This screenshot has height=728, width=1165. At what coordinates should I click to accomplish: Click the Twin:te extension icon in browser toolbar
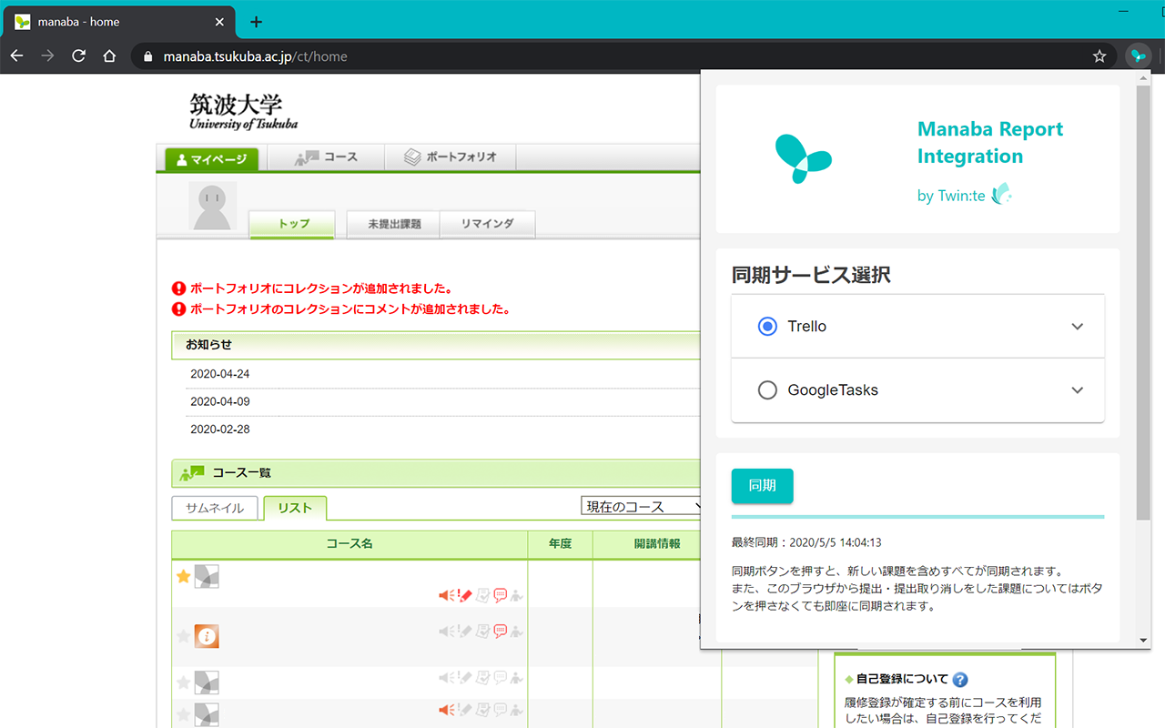pyautogui.click(x=1138, y=56)
